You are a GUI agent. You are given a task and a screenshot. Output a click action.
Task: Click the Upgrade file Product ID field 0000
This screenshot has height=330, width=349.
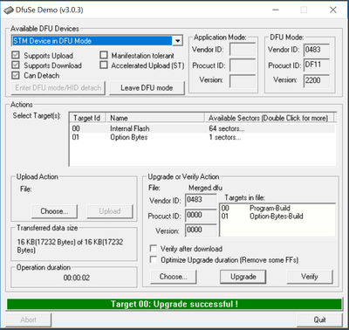click(x=201, y=216)
